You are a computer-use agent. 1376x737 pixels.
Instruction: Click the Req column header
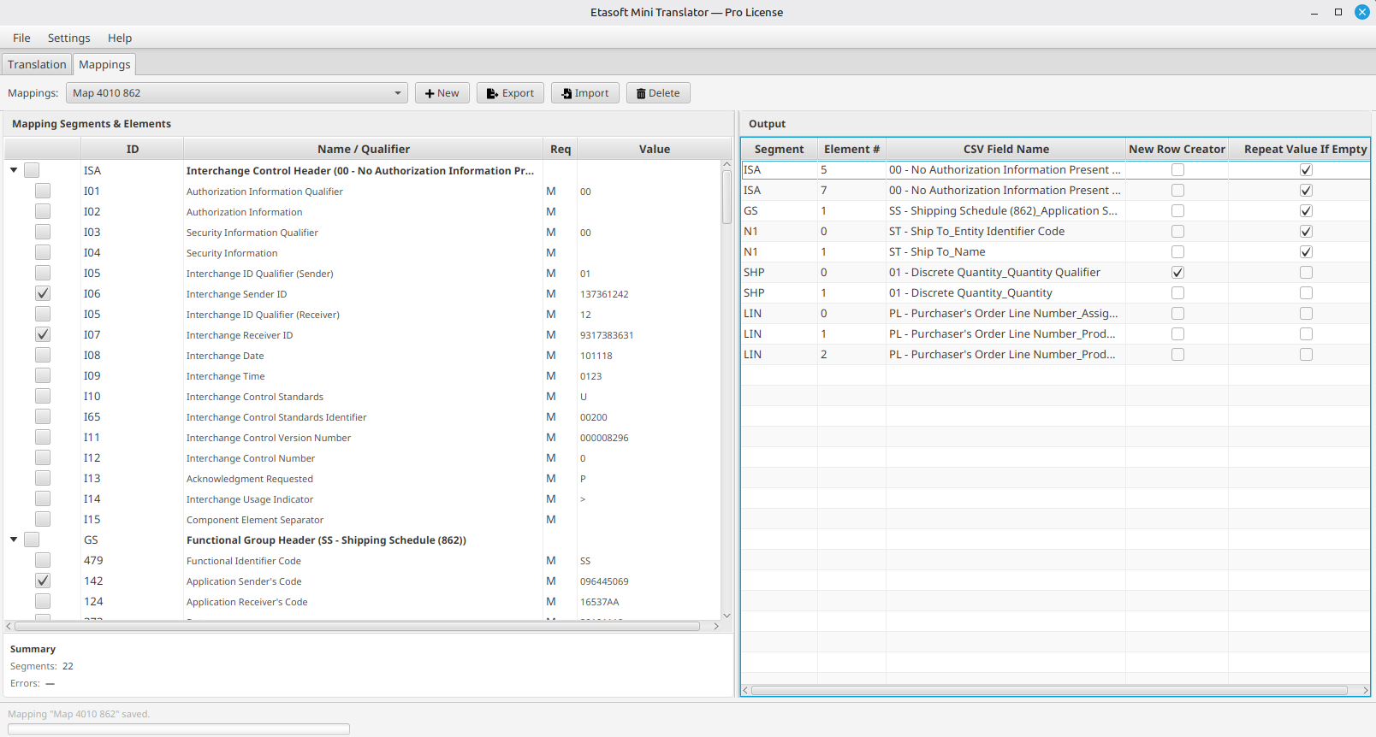click(560, 149)
